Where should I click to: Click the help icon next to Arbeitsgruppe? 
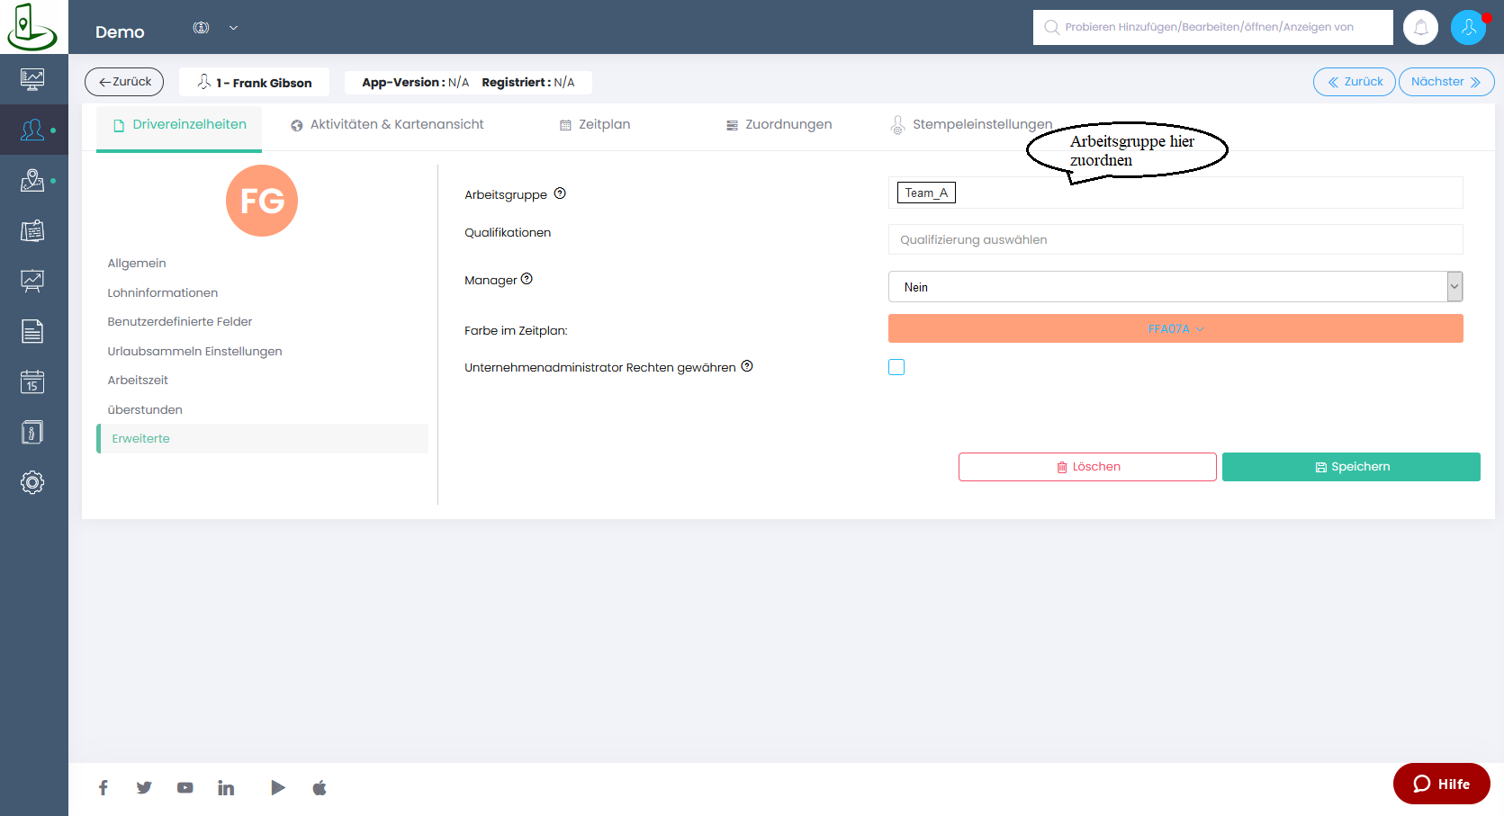[x=560, y=193]
